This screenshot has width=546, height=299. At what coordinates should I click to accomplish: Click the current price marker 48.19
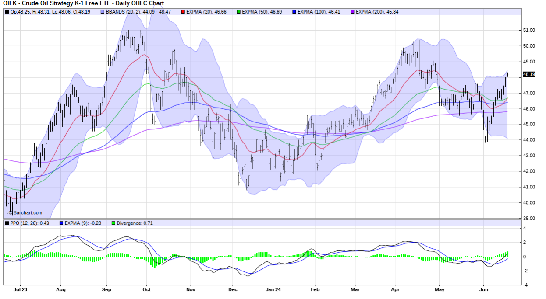click(529, 74)
